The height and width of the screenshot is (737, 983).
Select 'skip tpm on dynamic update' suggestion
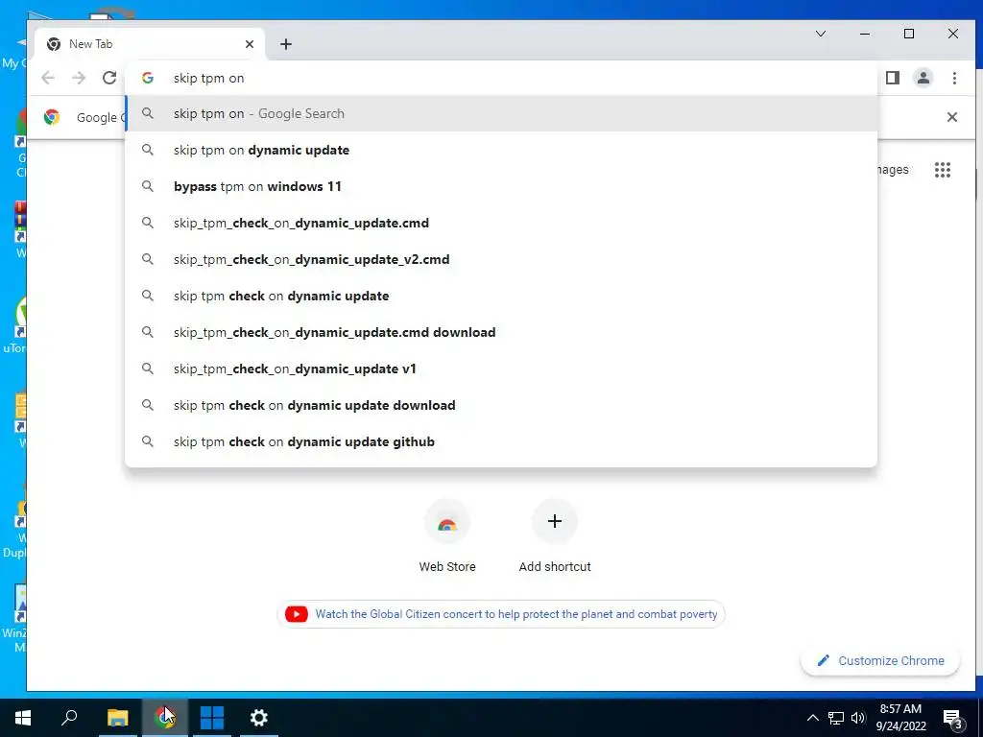click(x=501, y=150)
